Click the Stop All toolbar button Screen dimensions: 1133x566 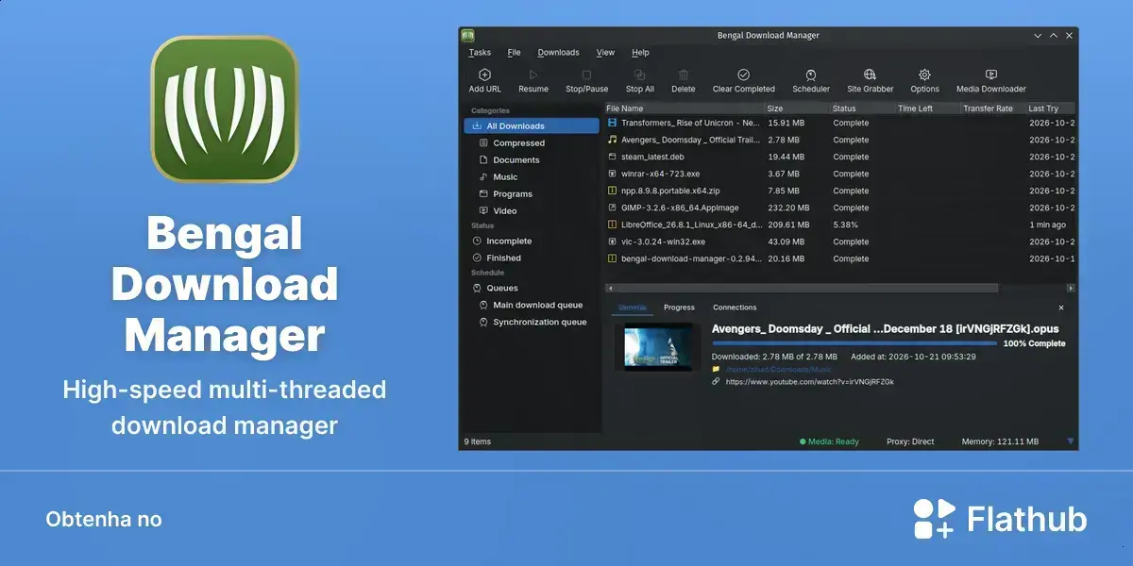[x=639, y=81]
